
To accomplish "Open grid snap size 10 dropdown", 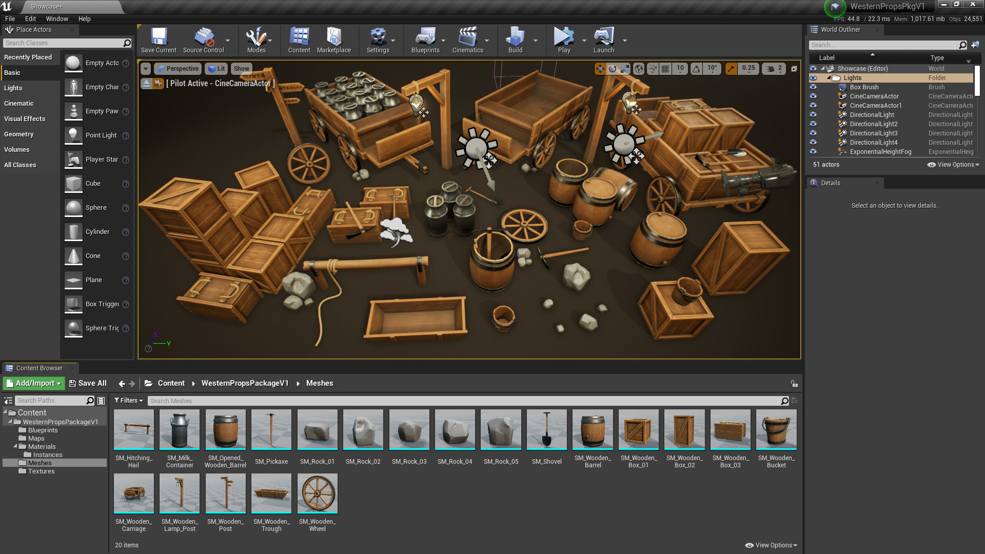I will pos(680,69).
